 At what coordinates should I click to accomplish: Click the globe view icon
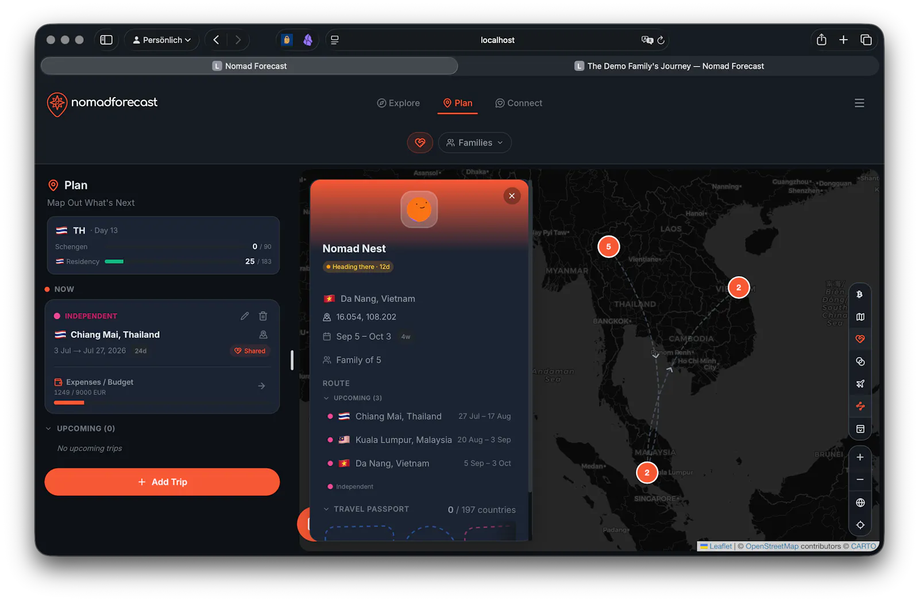860,503
